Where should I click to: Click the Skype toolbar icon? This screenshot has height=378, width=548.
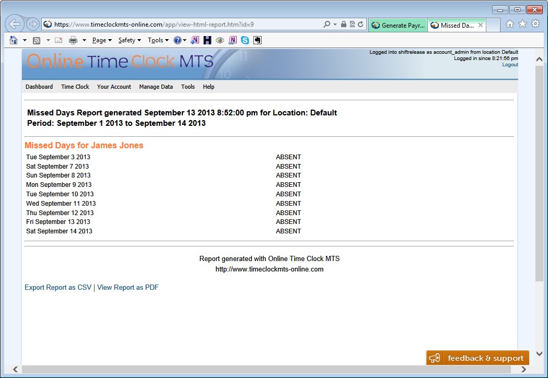(245, 40)
